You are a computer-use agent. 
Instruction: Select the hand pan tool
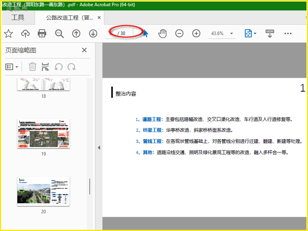point(162,33)
